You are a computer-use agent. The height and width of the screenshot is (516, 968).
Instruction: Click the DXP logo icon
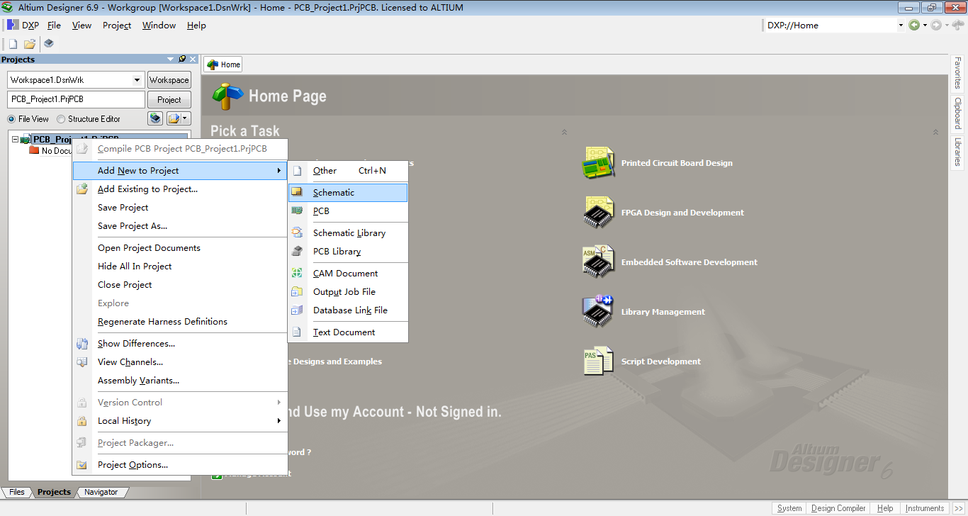13,25
